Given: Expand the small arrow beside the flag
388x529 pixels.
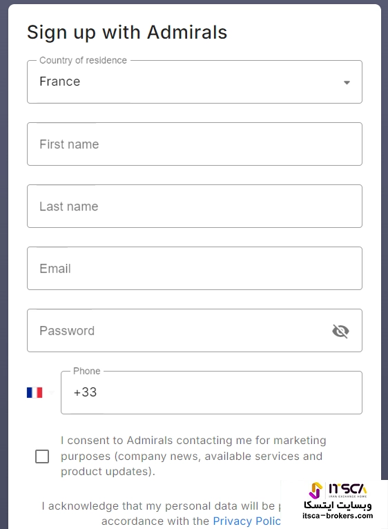Looking at the screenshot, I should [x=51, y=392].
